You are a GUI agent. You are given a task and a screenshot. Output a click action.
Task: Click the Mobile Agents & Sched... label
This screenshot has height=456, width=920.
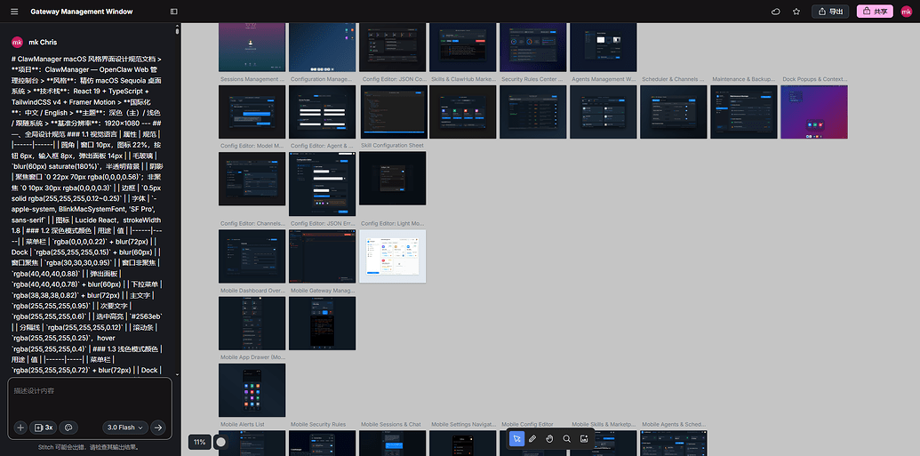pos(674,424)
